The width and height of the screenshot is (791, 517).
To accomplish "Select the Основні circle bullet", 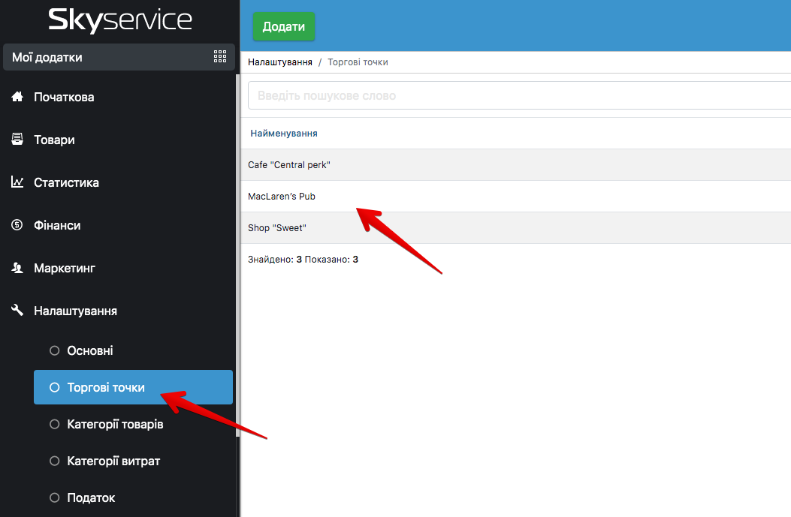I will pos(54,350).
